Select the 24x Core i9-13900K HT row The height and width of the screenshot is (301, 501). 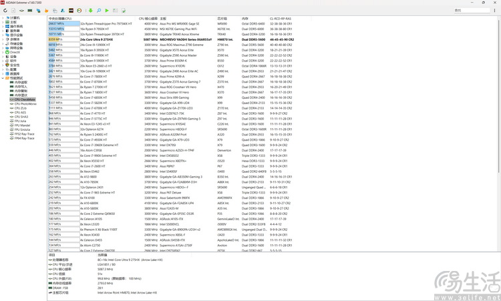pos(171,45)
